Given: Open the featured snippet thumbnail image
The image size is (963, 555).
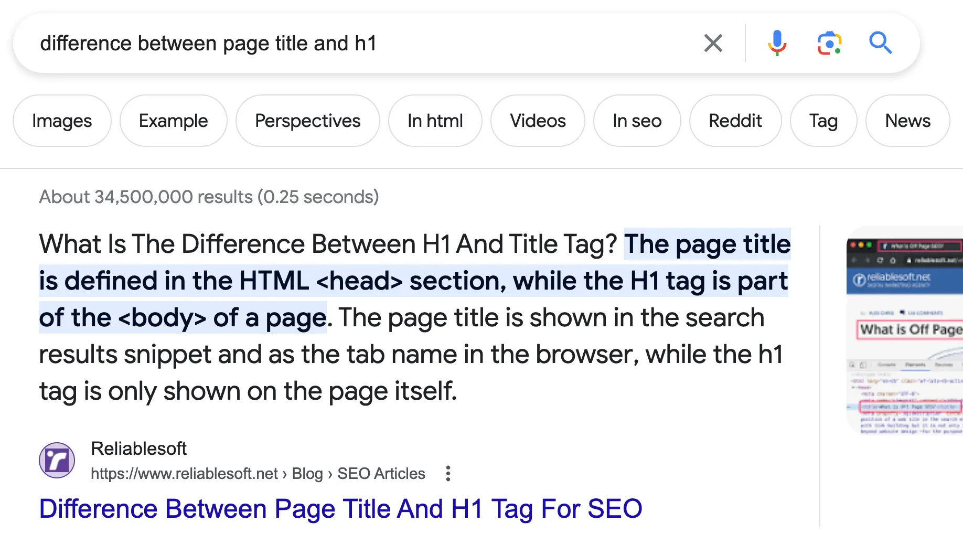Looking at the screenshot, I should click(x=904, y=330).
